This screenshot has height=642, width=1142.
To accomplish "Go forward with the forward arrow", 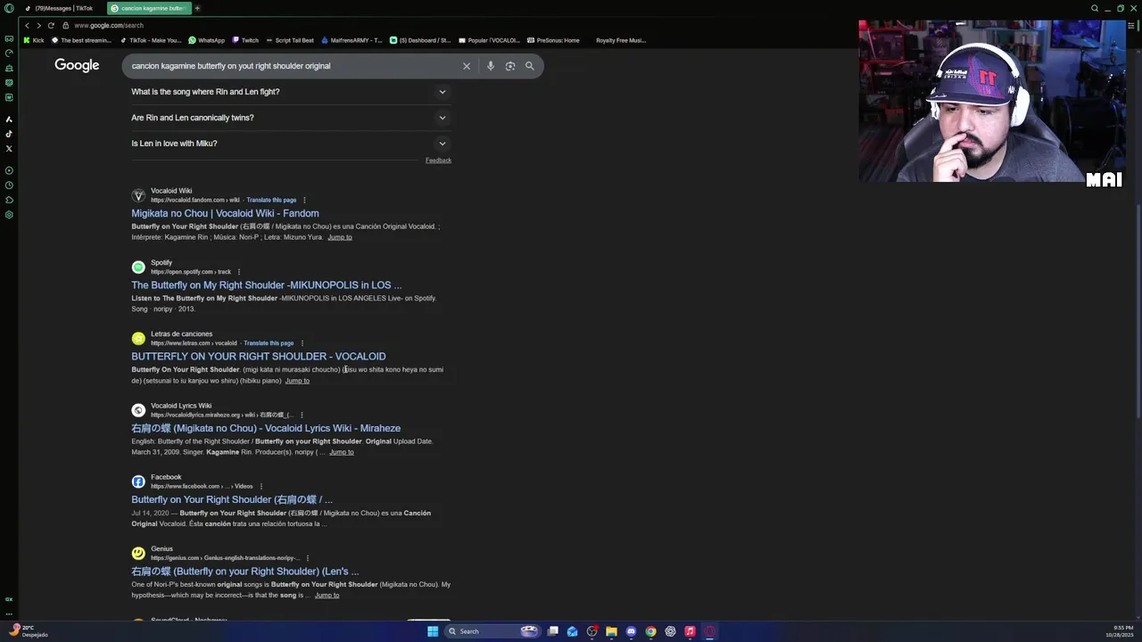I will coord(38,25).
